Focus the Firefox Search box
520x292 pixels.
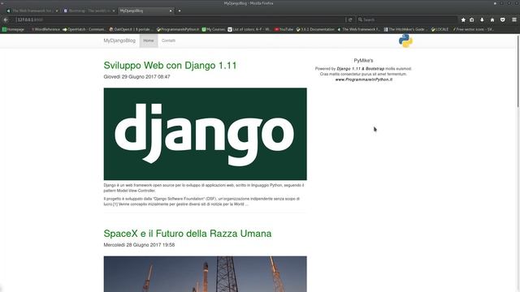406,19
